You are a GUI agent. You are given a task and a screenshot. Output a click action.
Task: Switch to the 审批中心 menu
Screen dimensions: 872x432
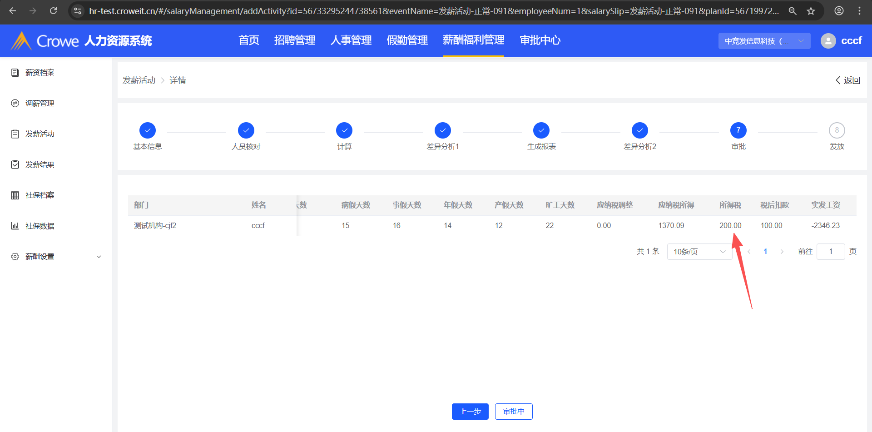coord(540,40)
